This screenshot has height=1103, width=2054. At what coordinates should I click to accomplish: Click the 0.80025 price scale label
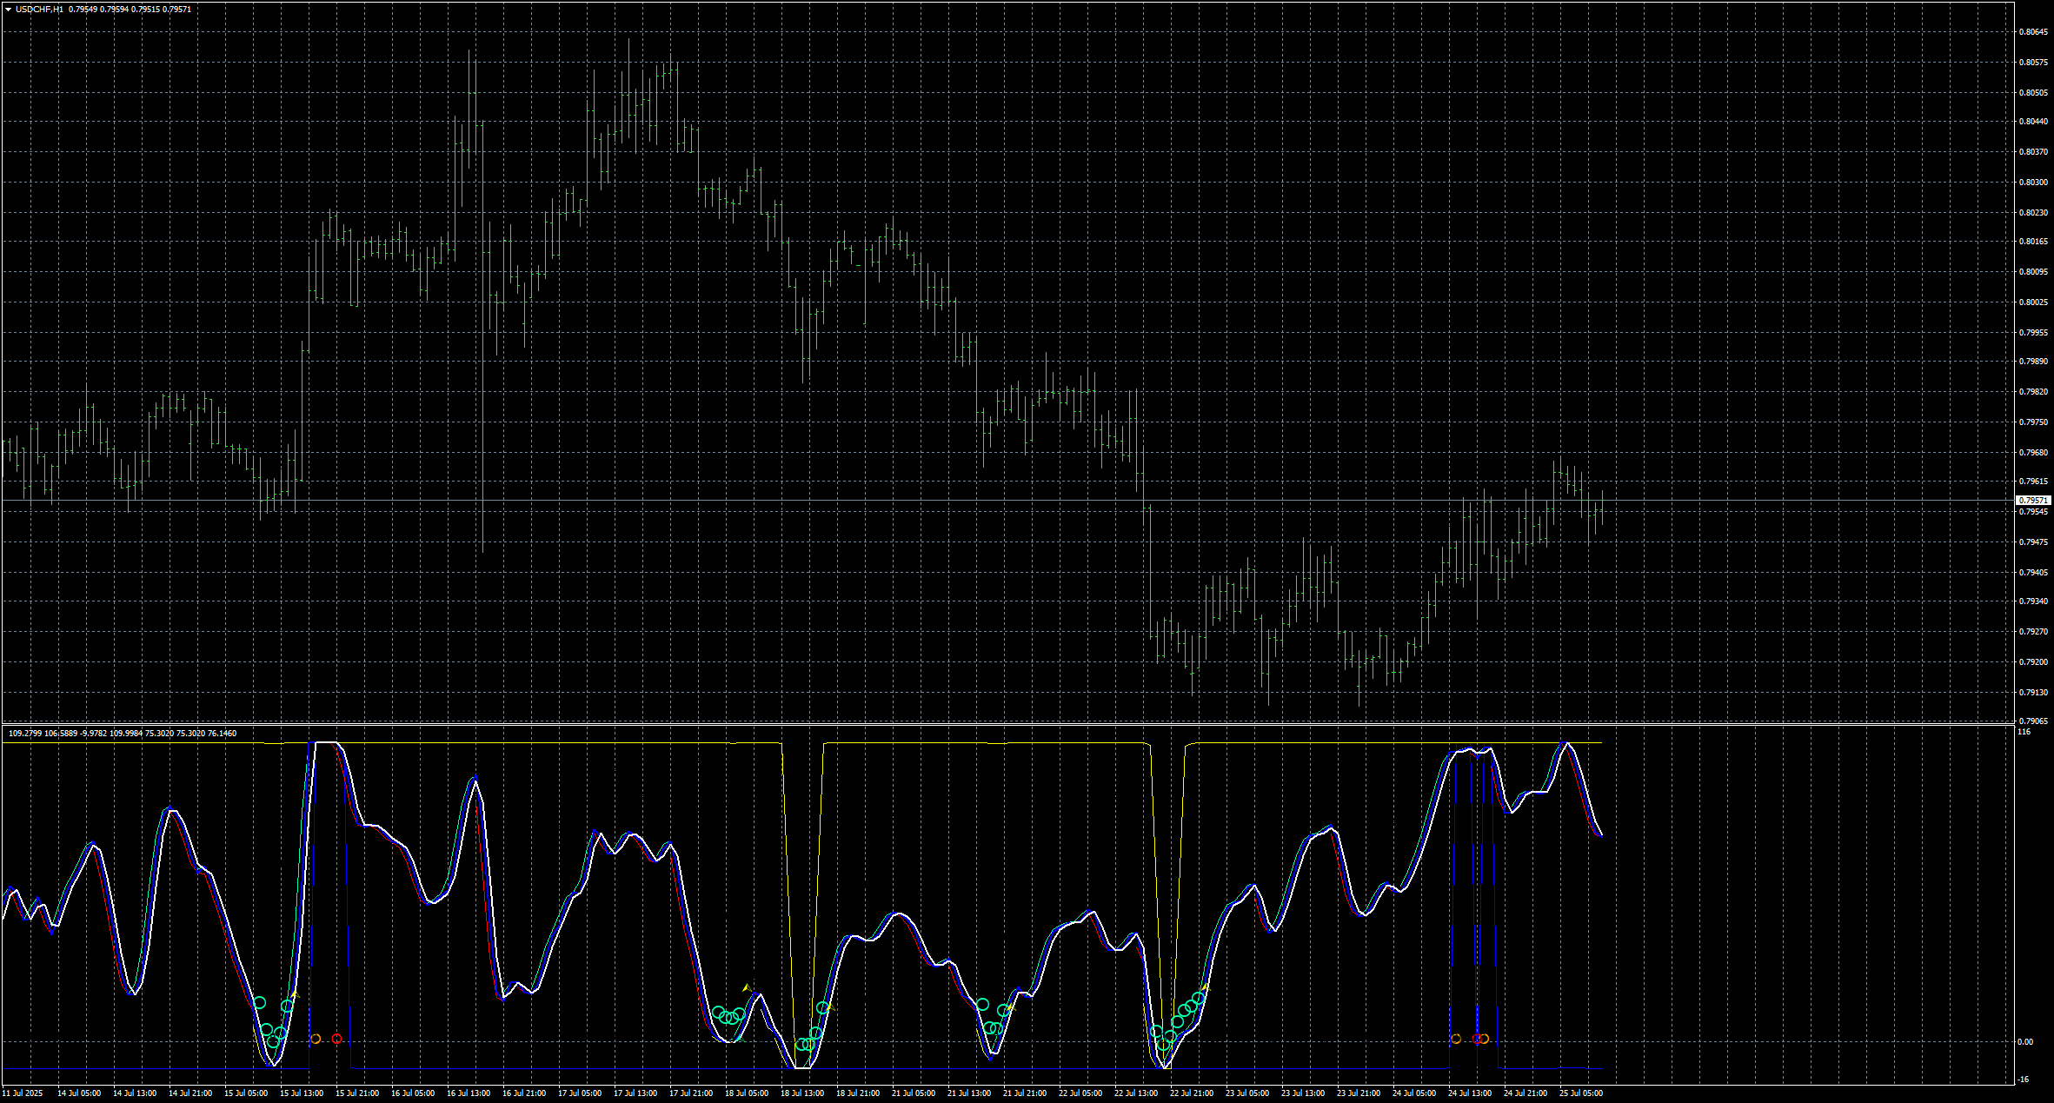[2033, 302]
